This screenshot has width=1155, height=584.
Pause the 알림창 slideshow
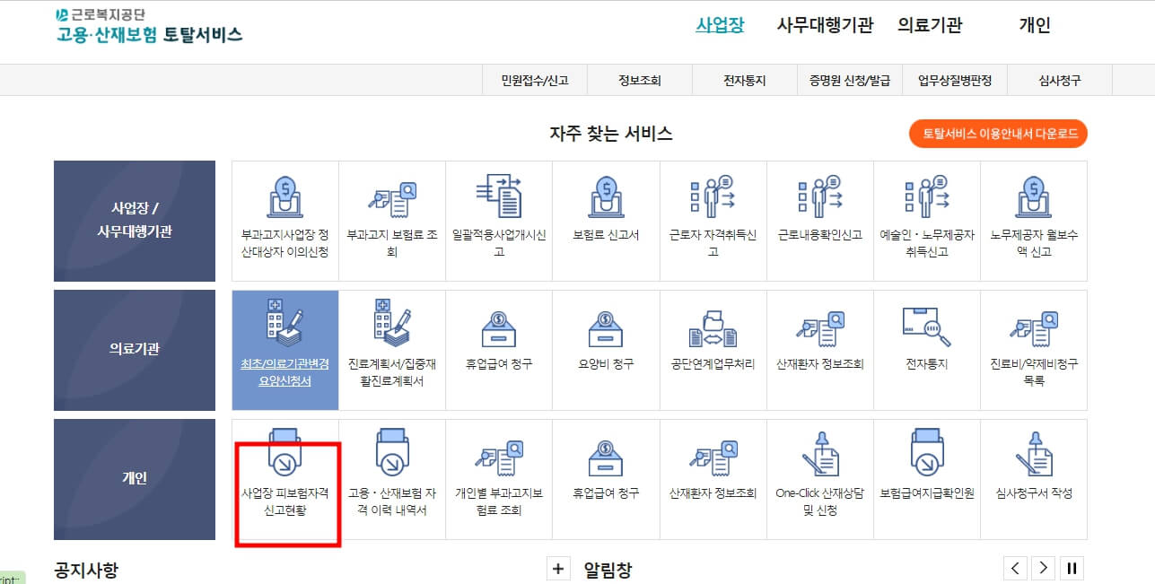tap(1072, 568)
